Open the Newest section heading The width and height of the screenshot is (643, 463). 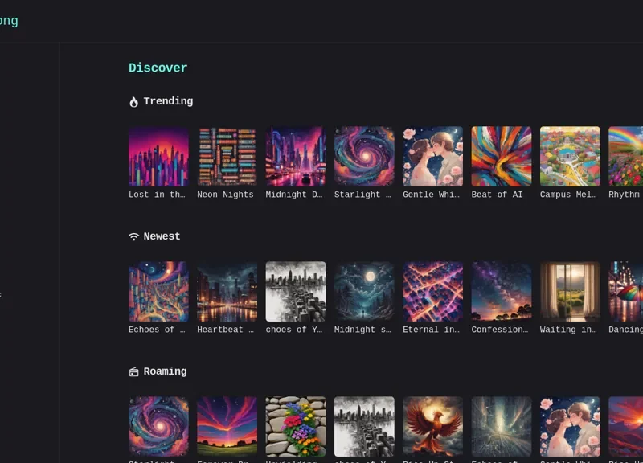click(162, 236)
